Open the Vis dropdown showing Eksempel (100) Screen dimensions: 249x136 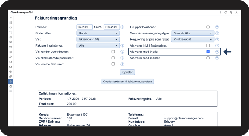tap(98, 39)
